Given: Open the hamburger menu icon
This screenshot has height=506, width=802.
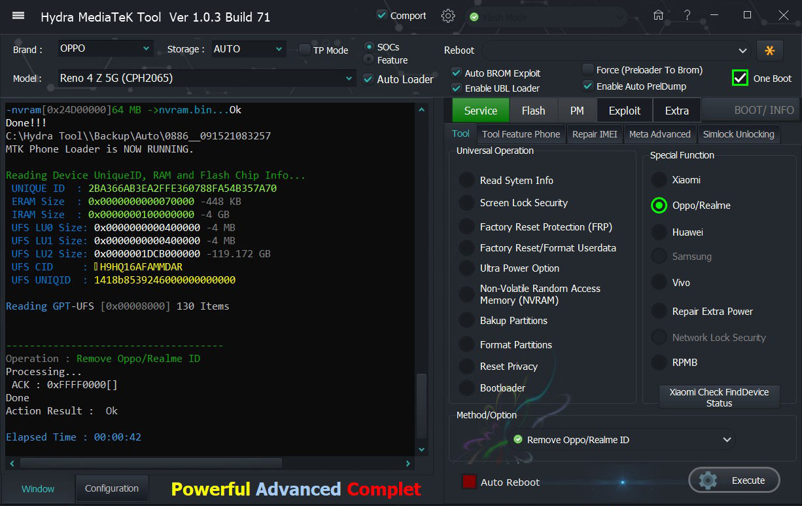Looking at the screenshot, I should (x=18, y=16).
